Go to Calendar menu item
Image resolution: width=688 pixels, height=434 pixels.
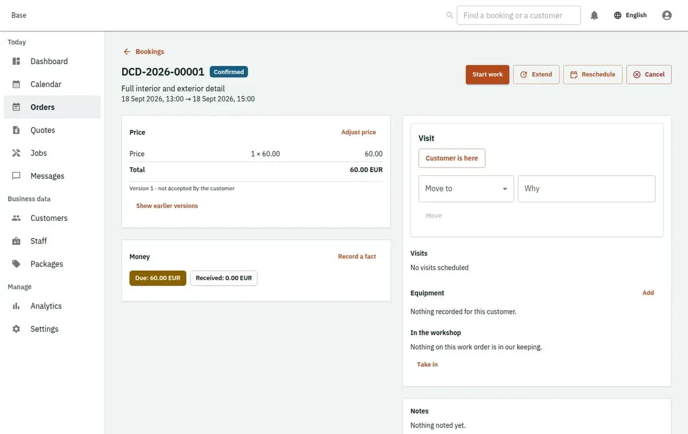coord(52,84)
